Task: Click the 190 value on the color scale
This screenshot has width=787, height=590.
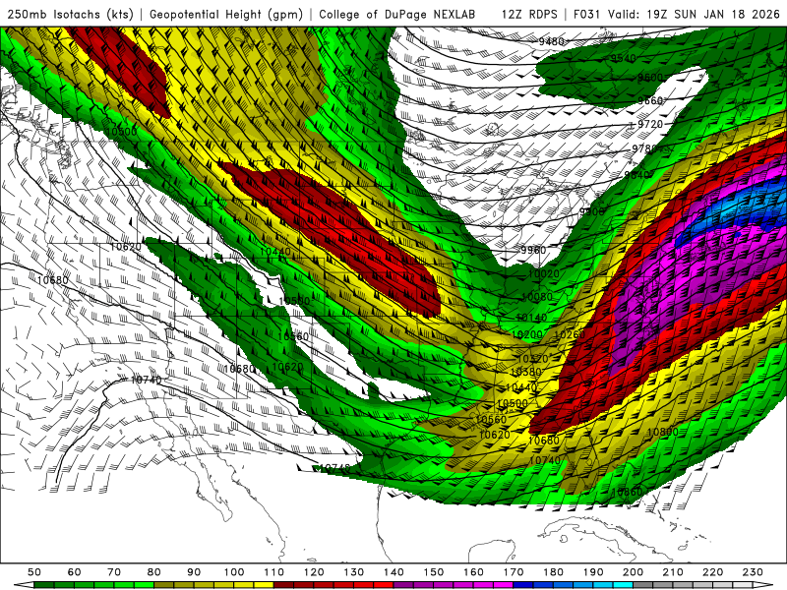Action: [x=593, y=572]
